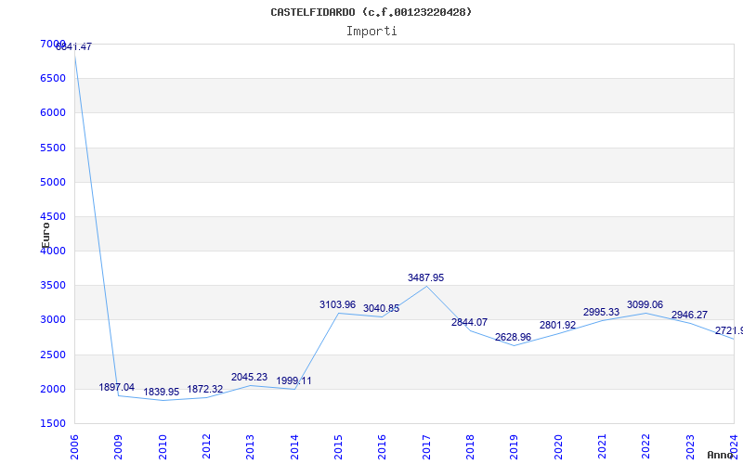This screenshot has width=743, height=464.
Task: Click x-axis year 2006
Action: pyautogui.click(x=74, y=447)
